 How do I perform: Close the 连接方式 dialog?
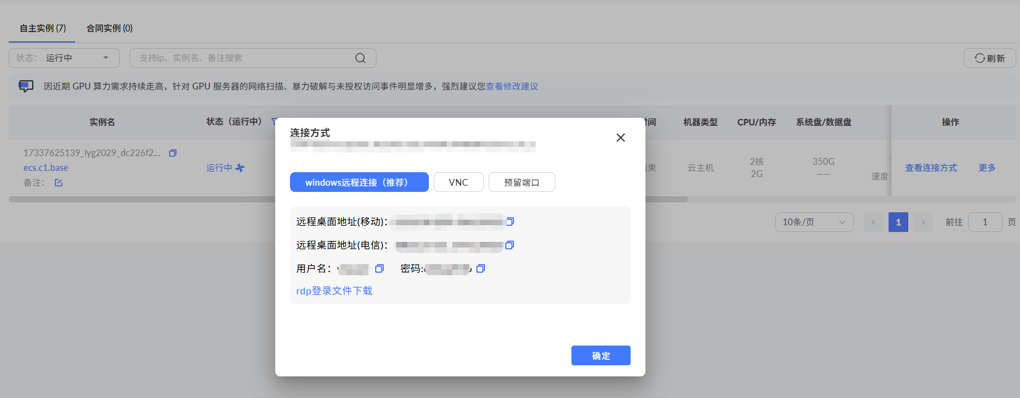[621, 138]
